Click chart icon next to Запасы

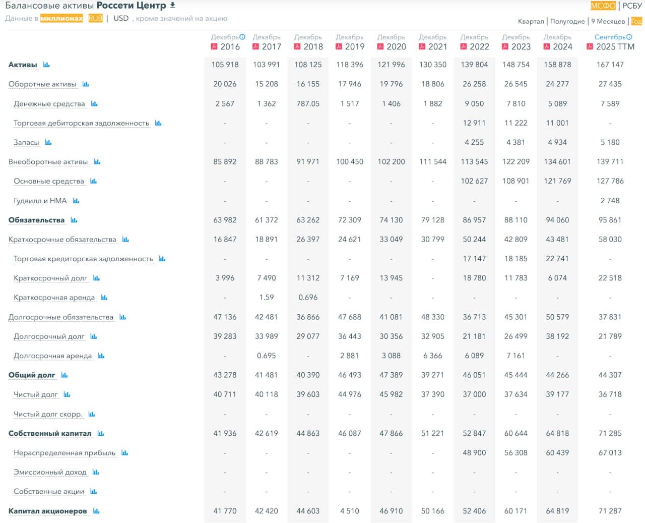pos(48,143)
